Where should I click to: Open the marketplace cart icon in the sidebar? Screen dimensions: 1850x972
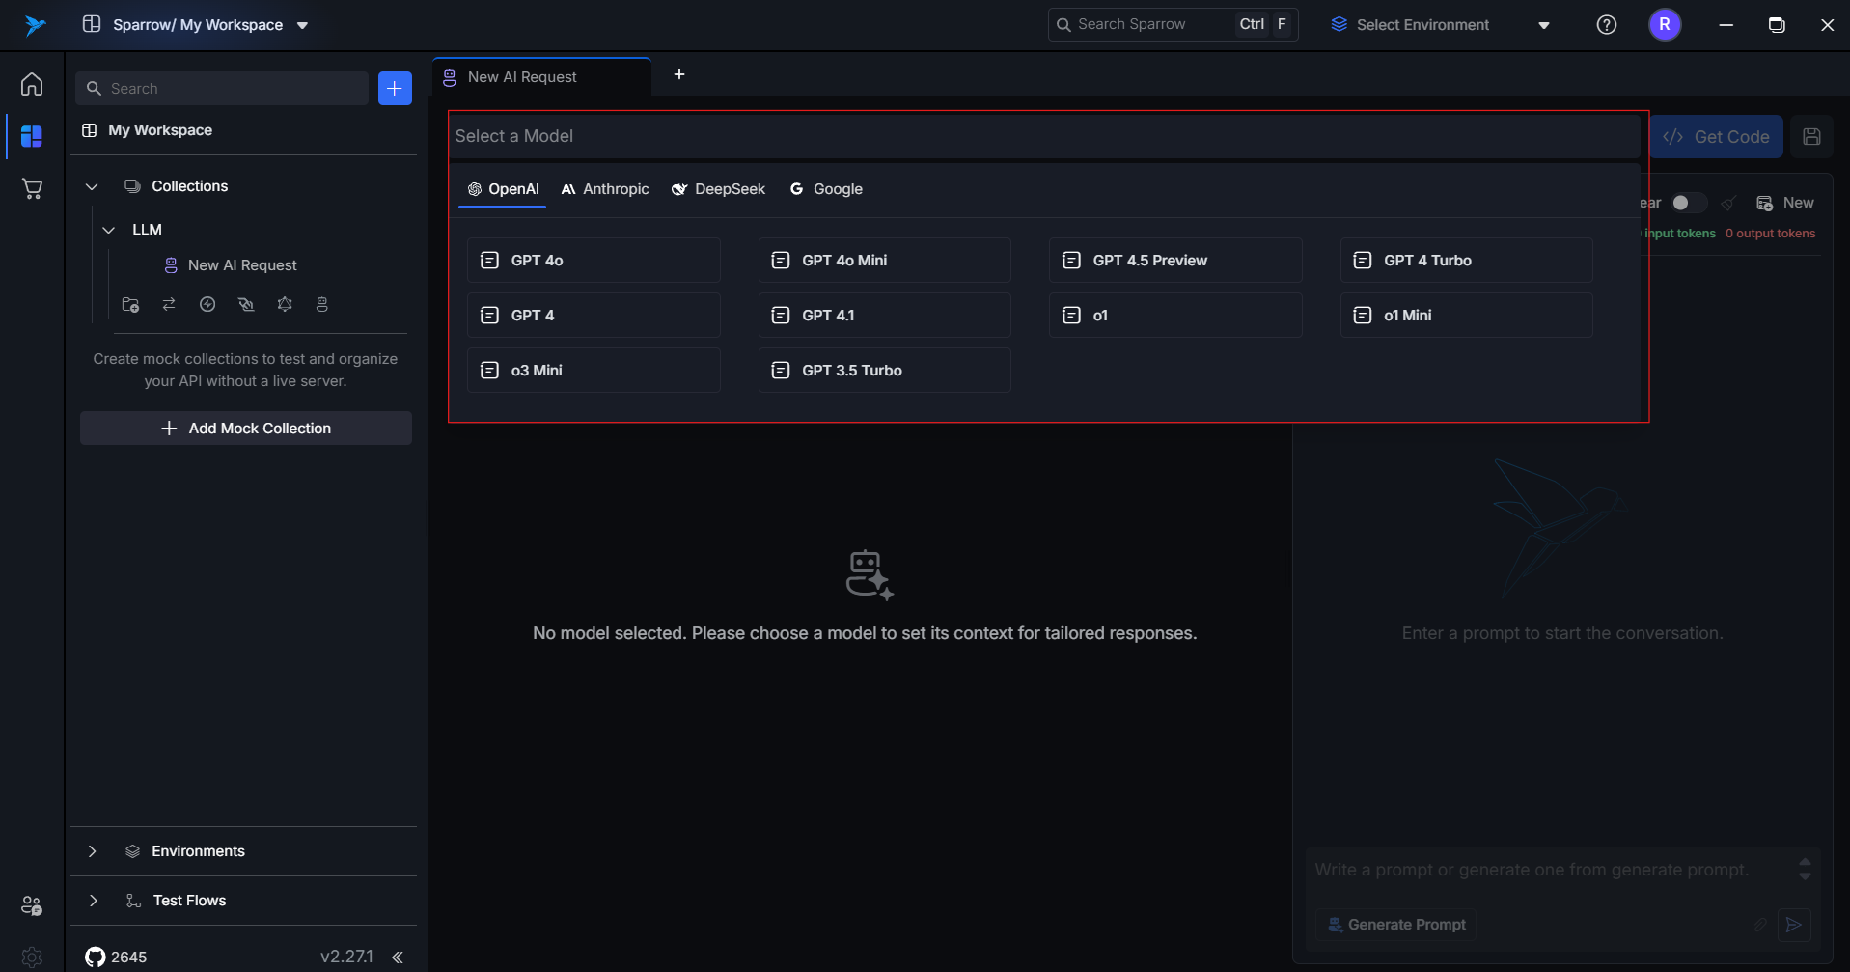(x=32, y=188)
